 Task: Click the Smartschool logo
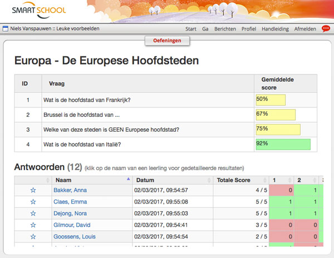tap(39, 11)
